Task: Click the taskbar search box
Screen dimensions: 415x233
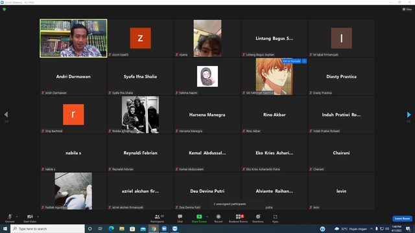Action: 47,228
